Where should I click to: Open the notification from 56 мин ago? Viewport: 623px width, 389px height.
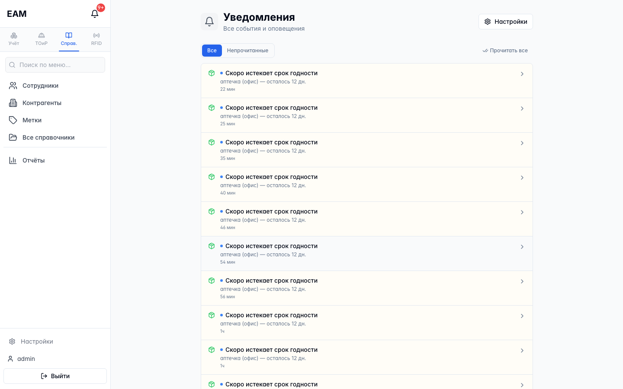[367, 288]
